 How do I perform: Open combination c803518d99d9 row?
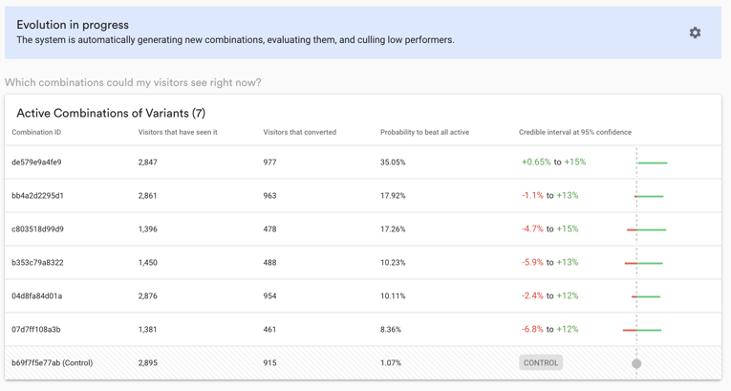pos(363,229)
